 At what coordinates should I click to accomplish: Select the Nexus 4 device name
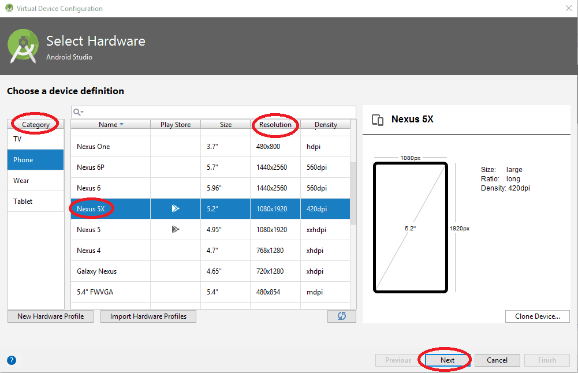click(x=88, y=250)
